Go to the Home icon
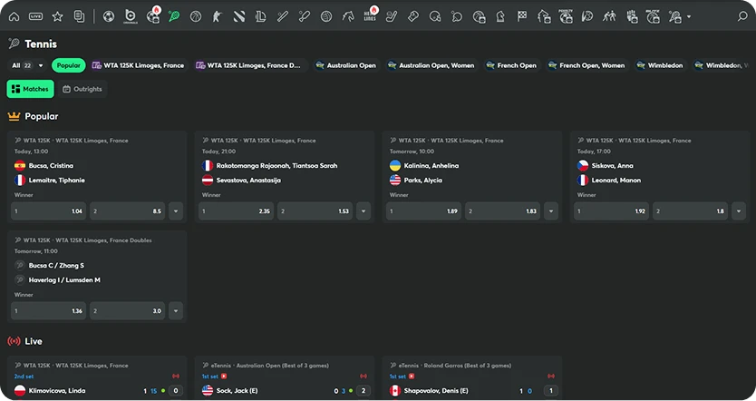 click(x=14, y=16)
